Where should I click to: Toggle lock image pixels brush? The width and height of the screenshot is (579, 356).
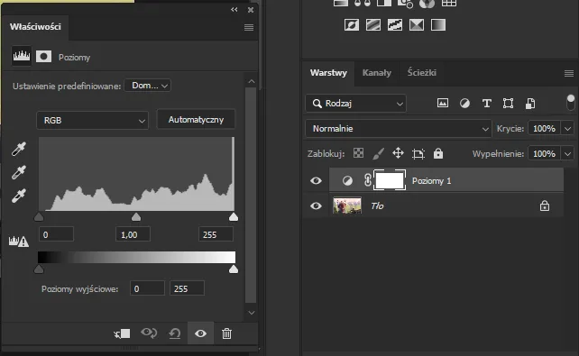[378, 153]
